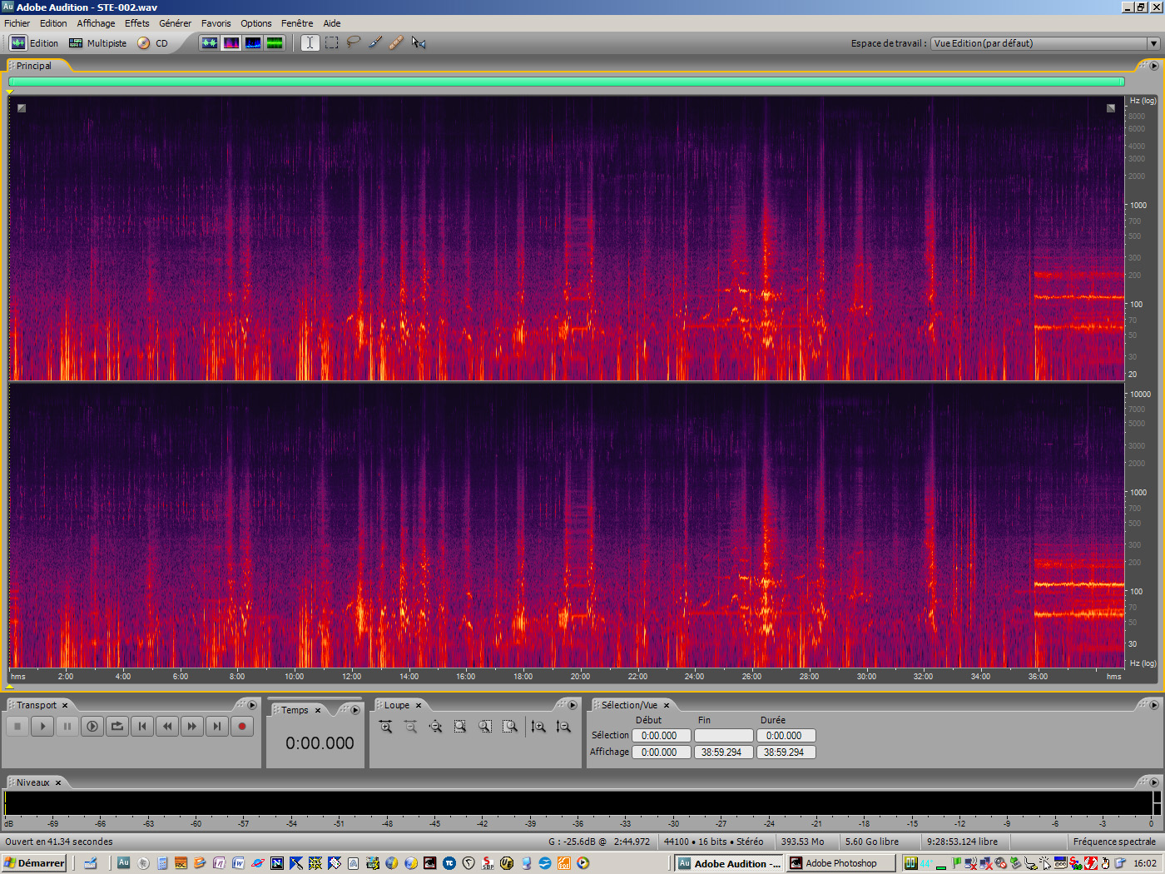Toggle the spectral pan display view
The height and width of the screenshot is (874, 1165).
(252, 42)
